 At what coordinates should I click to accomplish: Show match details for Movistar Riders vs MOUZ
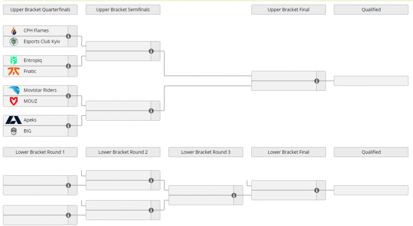(x=69, y=96)
